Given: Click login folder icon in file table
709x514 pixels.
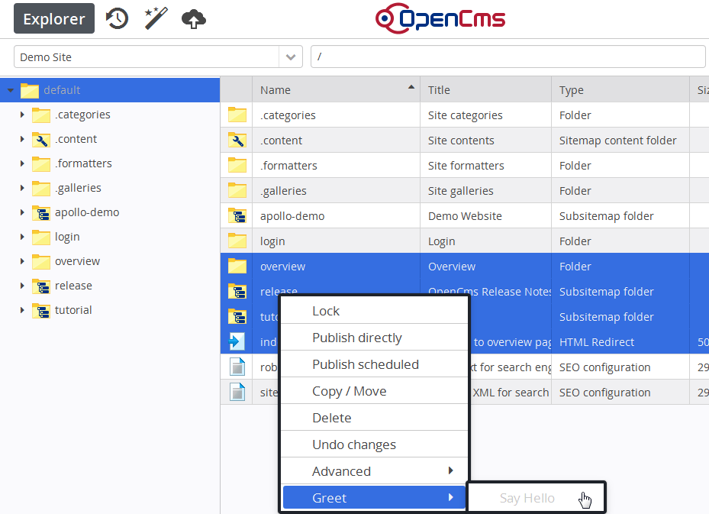Looking at the screenshot, I should click(237, 241).
